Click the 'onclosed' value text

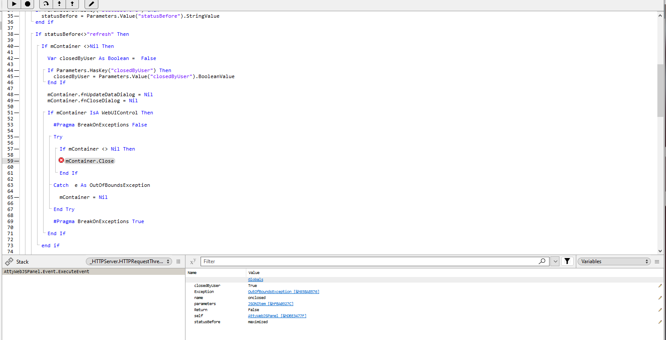tap(257, 298)
